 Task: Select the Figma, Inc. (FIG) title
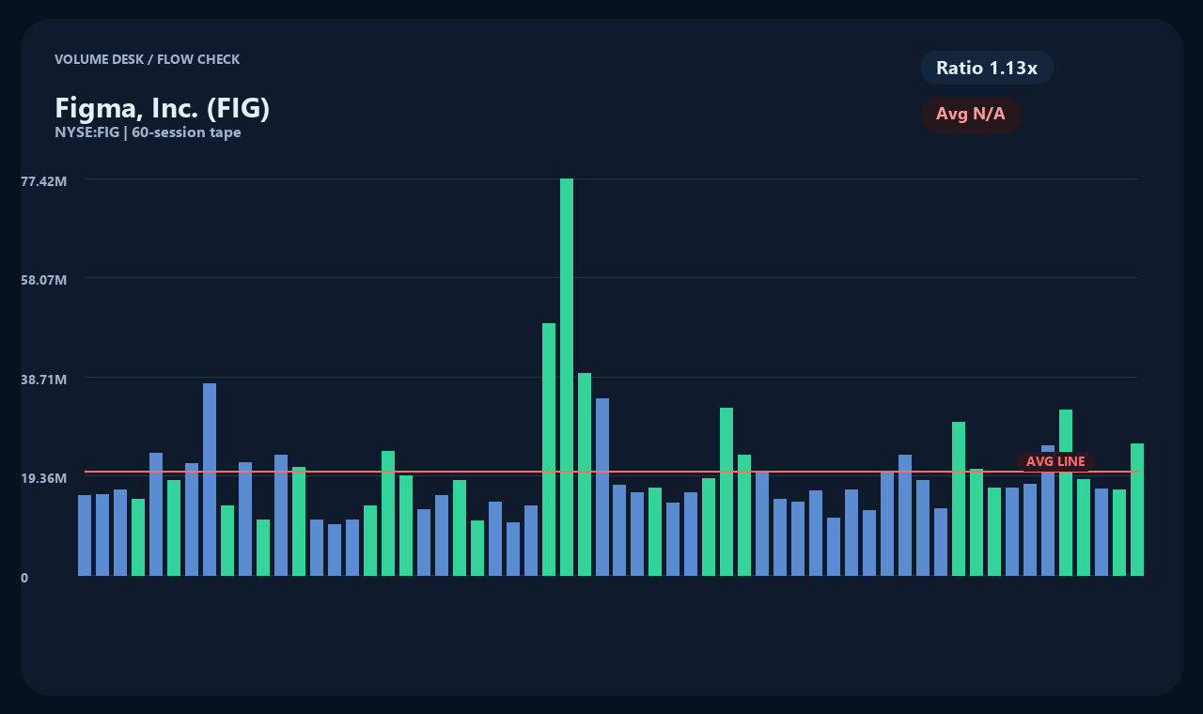163,108
